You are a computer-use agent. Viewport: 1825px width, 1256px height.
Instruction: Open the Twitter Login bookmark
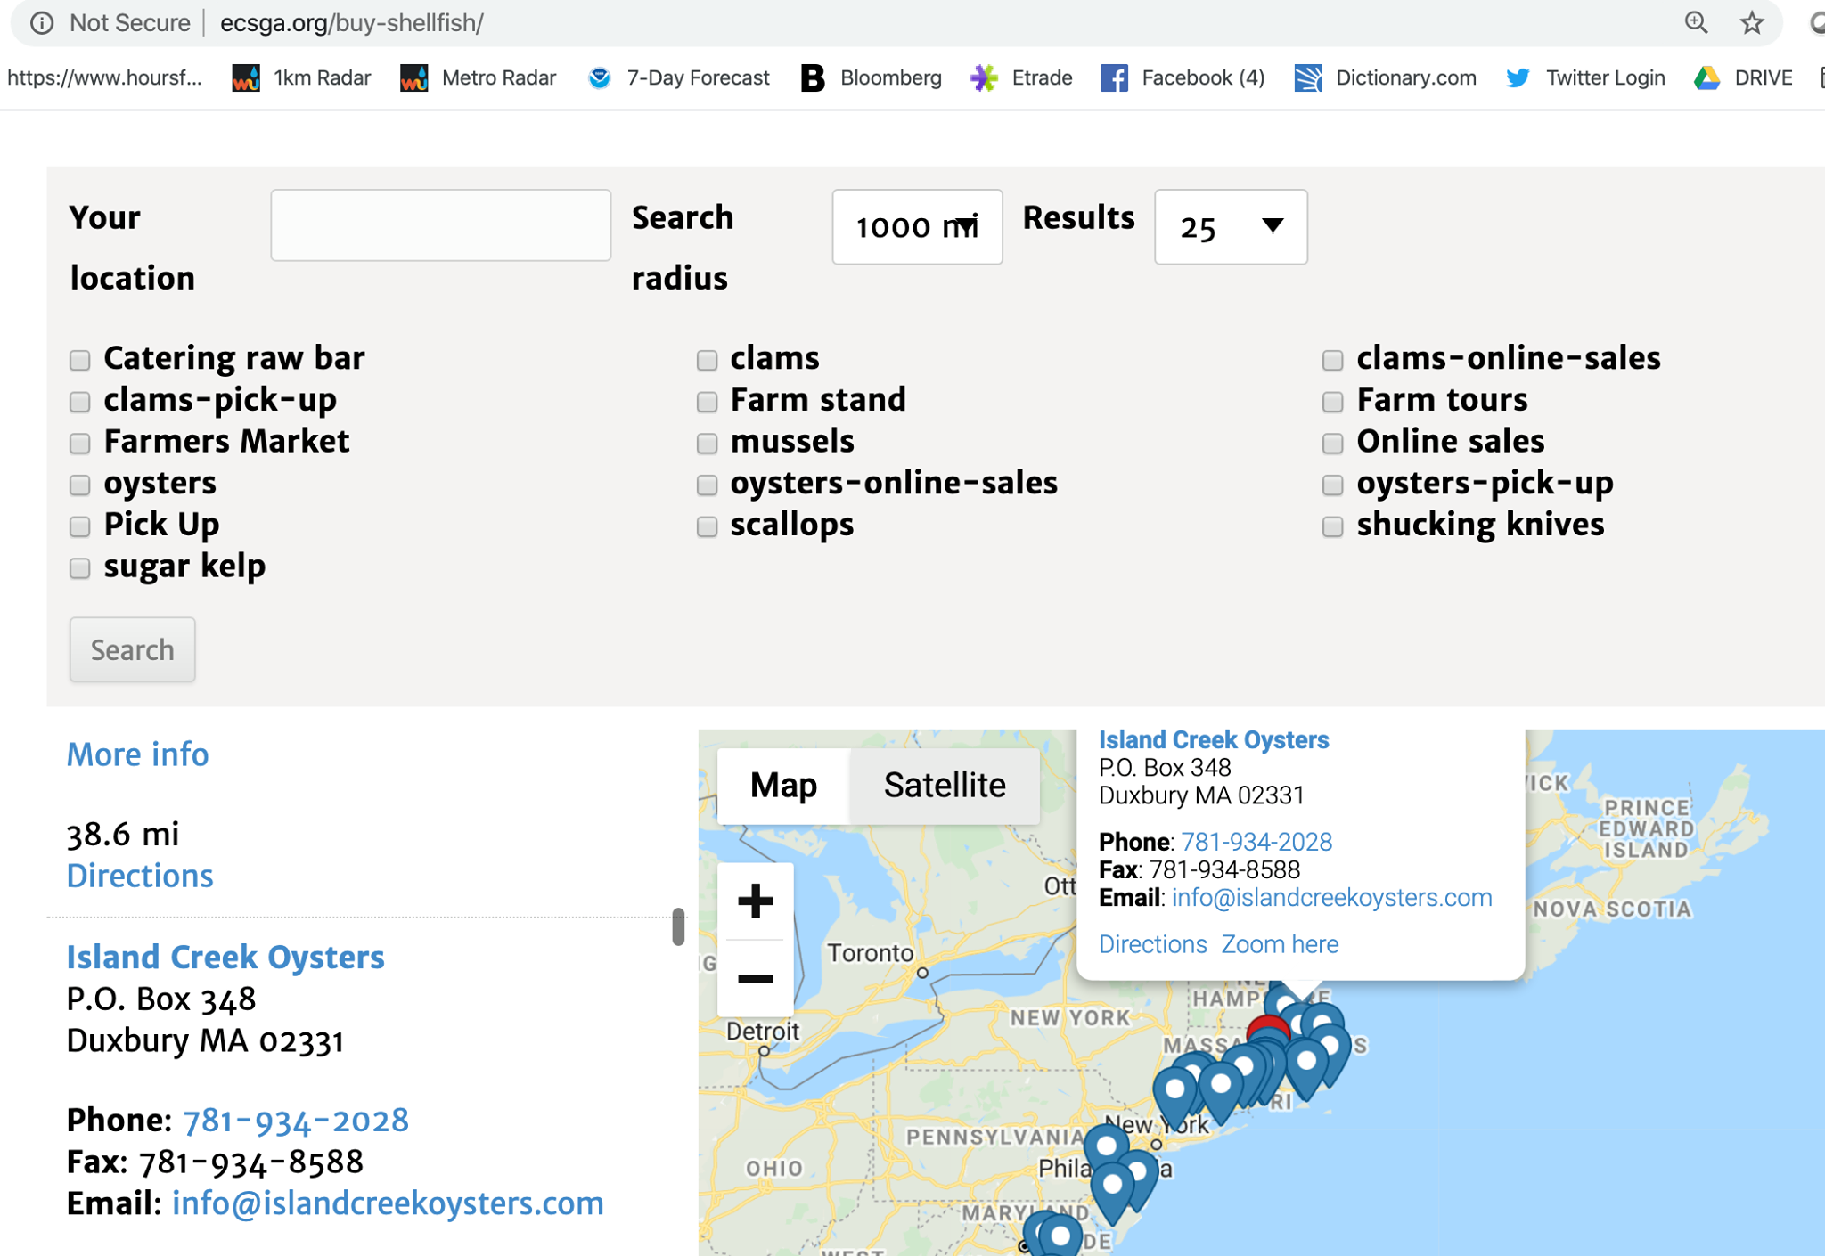[1585, 78]
